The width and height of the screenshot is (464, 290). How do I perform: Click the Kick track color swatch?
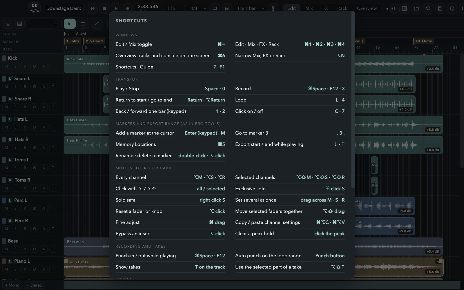point(4,58)
